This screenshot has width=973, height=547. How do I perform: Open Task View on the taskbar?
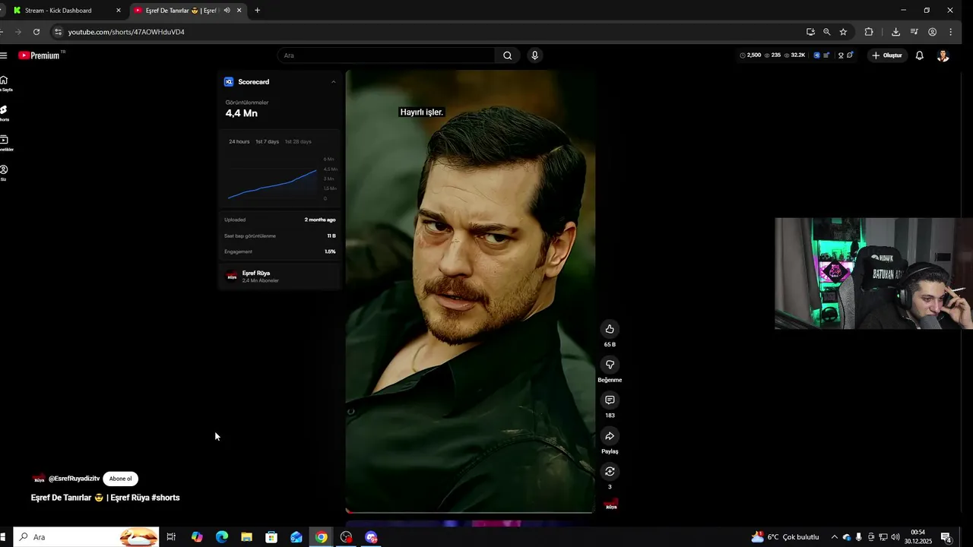pyautogui.click(x=171, y=537)
